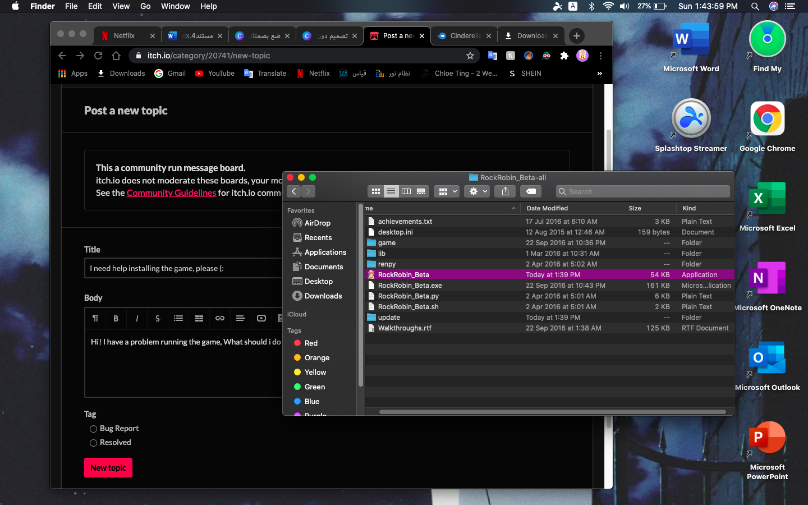Open YouTube bookmark
808x505 pixels.
click(215, 74)
